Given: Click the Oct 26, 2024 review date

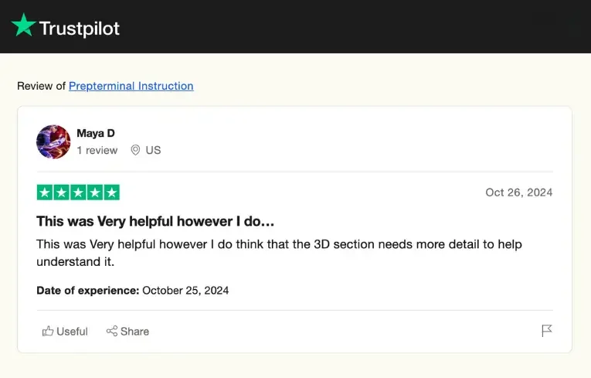Looking at the screenshot, I should point(518,192).
